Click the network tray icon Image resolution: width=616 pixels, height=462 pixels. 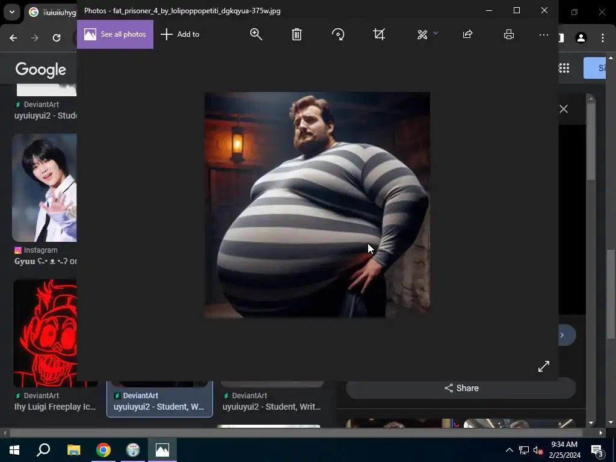point(524,450)
